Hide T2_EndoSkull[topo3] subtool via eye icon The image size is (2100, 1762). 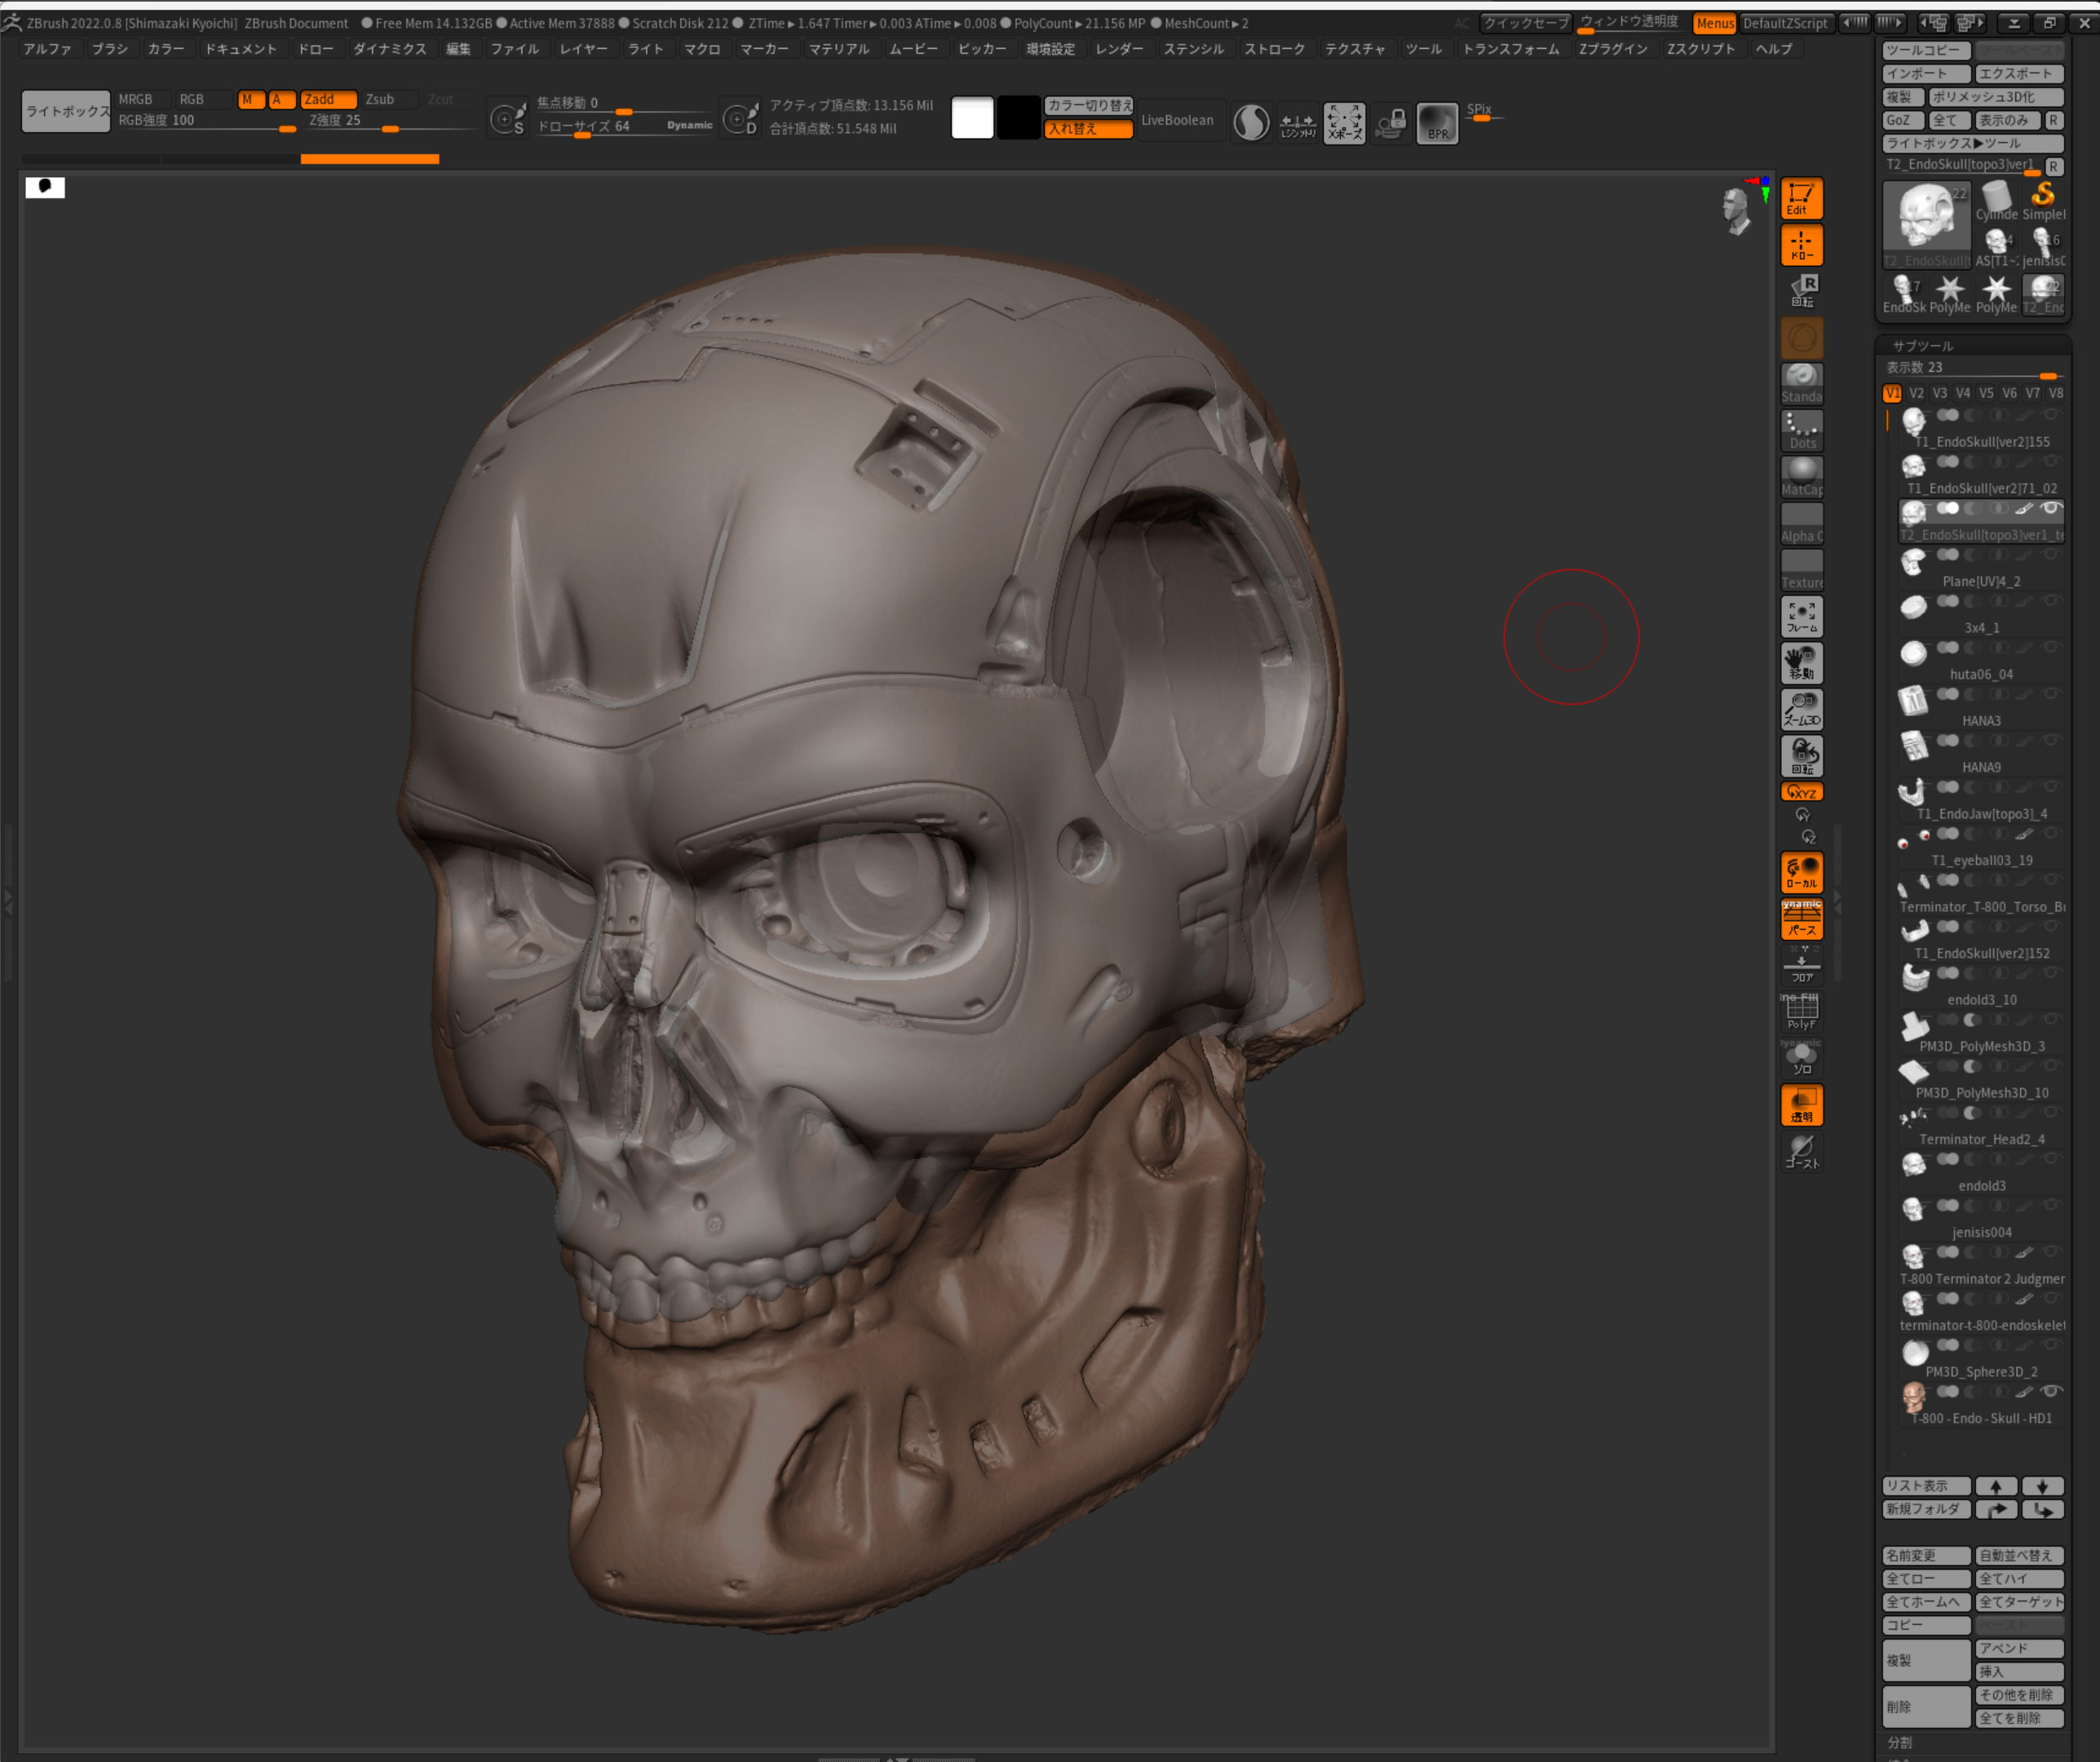2051,508
